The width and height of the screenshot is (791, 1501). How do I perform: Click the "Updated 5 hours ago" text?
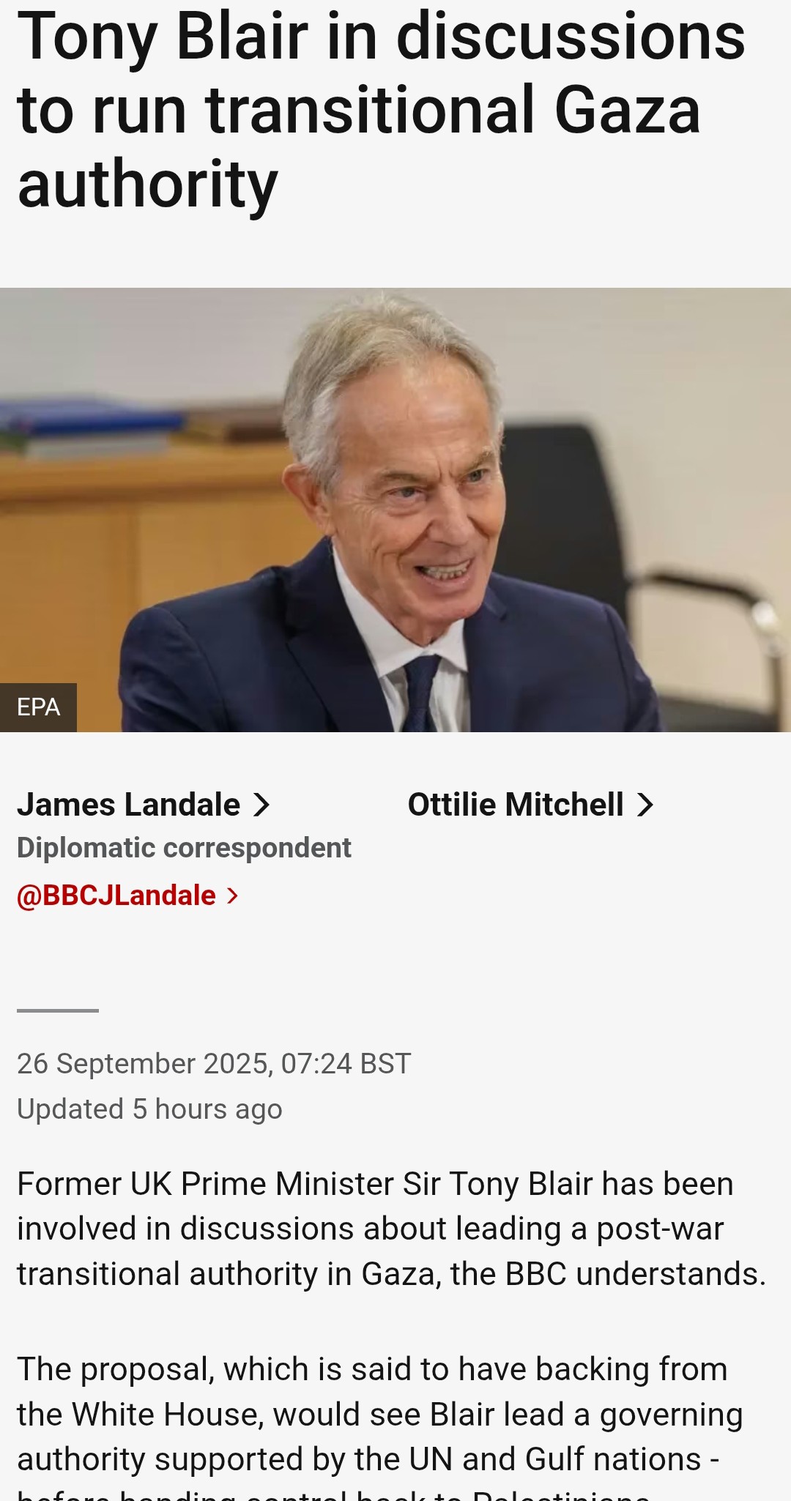(x=149, y=1109)
